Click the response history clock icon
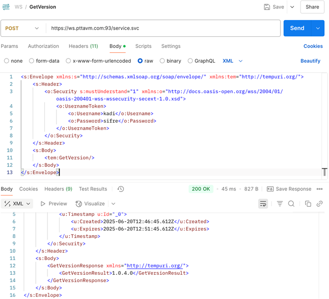329x299 pixels. click(x=121, y=189)
